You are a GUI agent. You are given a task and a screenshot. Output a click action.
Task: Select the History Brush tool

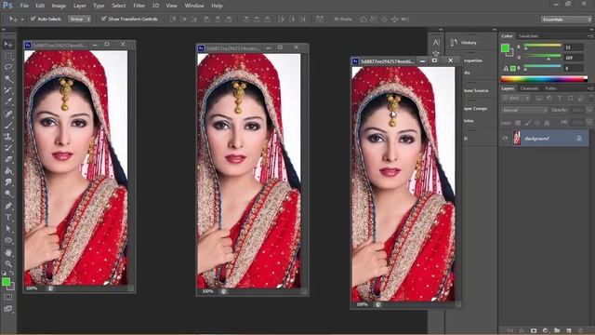pos(8,148)
